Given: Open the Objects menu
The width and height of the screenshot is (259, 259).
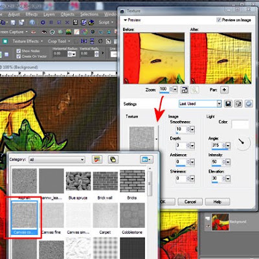Looking at the screenshot, I should [67, 14].
